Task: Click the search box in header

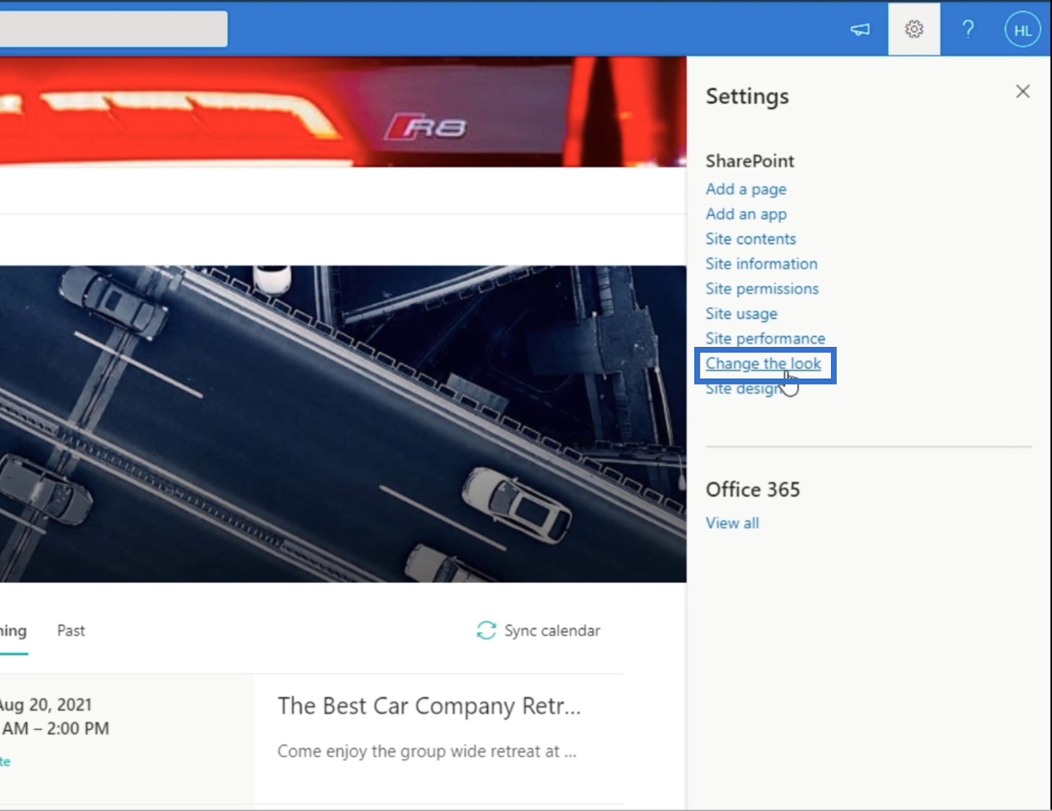Action: pyautogui.click(x=113, y=28)
